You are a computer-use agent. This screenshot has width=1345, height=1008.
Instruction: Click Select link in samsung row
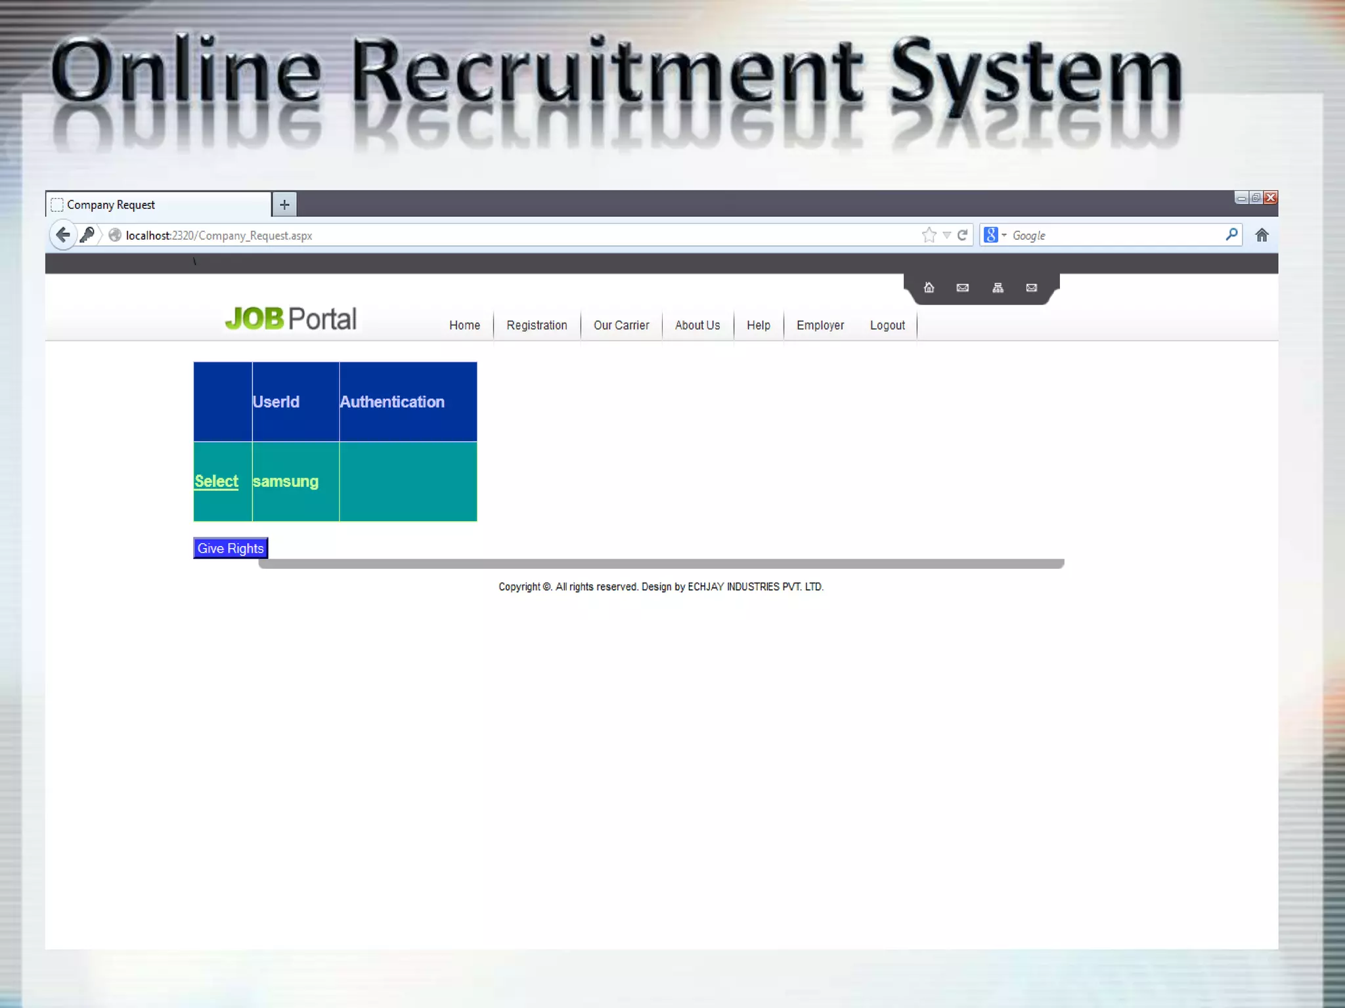[216, 481]
